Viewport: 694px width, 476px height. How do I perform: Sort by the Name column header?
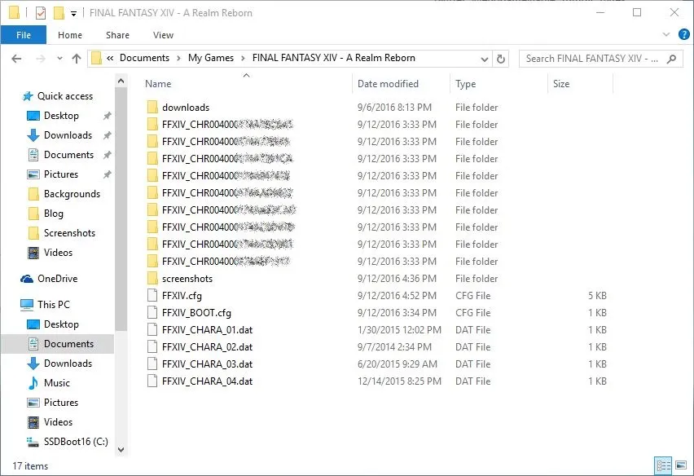pos(158,84)
